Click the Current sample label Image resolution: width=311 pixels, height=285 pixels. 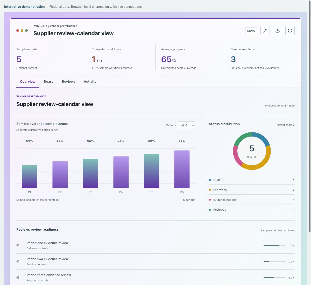[285, 125]
